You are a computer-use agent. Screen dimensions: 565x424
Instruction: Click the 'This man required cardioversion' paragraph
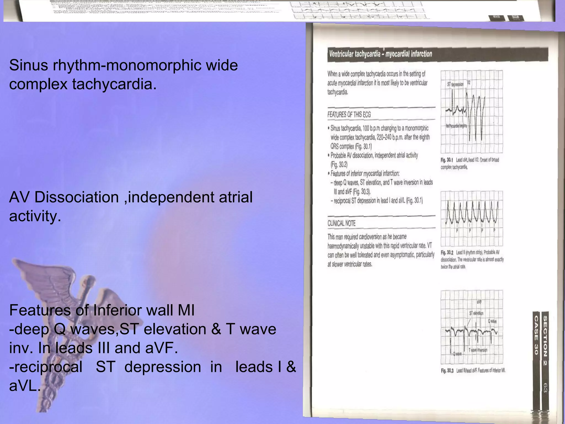[381, 250]
